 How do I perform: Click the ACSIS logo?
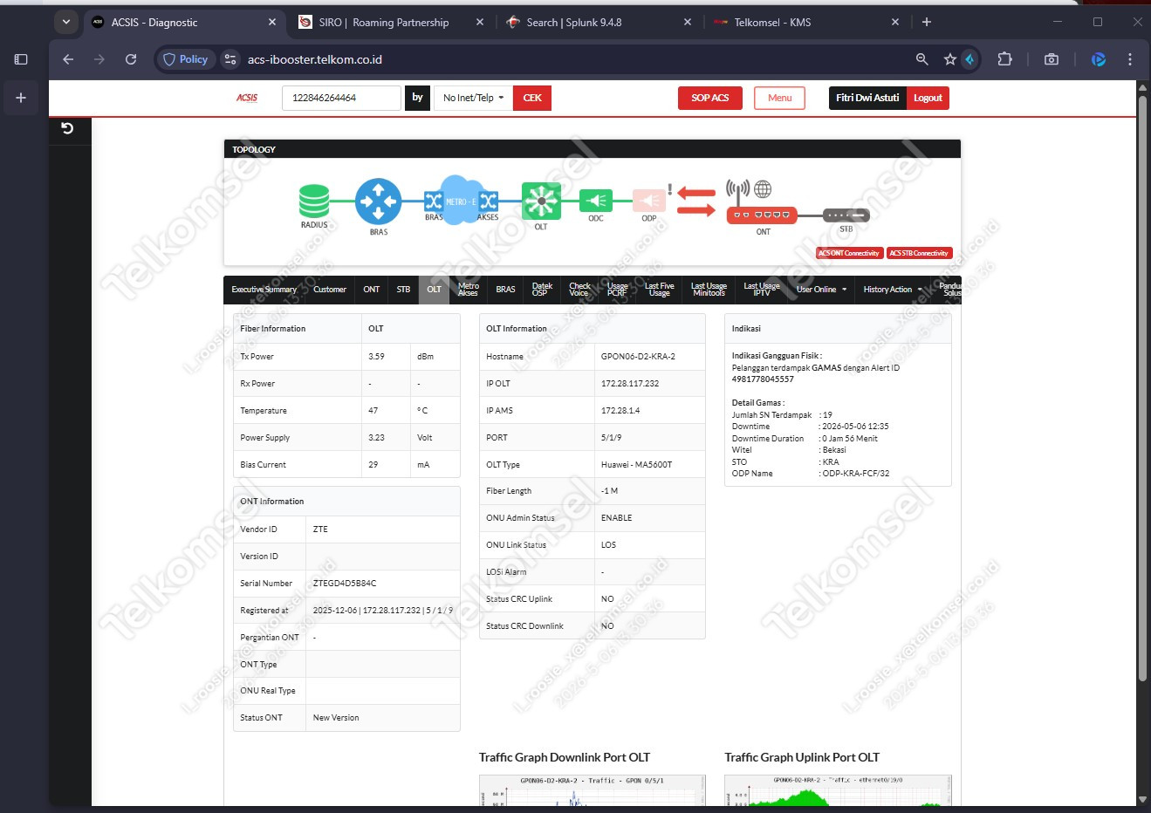coord(247,98)
